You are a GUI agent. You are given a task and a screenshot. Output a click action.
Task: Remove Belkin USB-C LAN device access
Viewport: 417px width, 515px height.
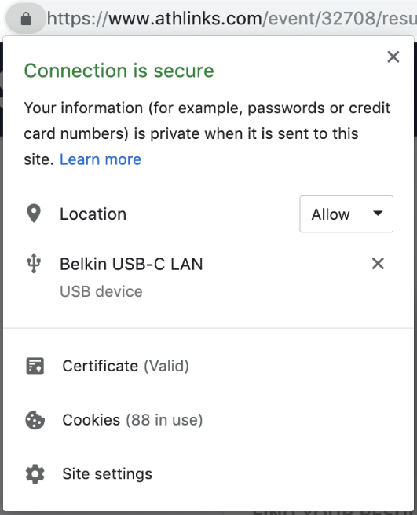[378, 264]
